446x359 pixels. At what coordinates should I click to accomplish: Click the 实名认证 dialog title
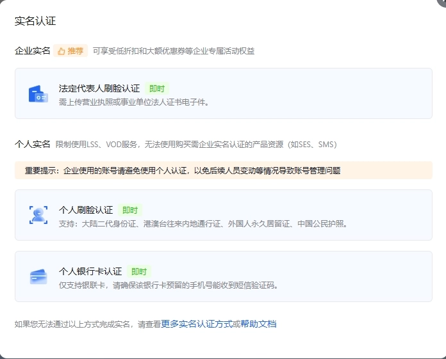(35, 21)
